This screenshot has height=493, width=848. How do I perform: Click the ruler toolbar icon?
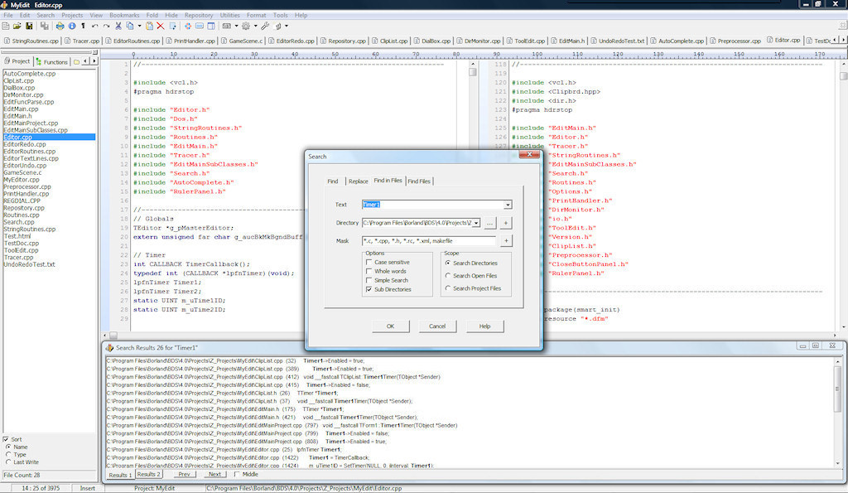(x=227, y=26)
